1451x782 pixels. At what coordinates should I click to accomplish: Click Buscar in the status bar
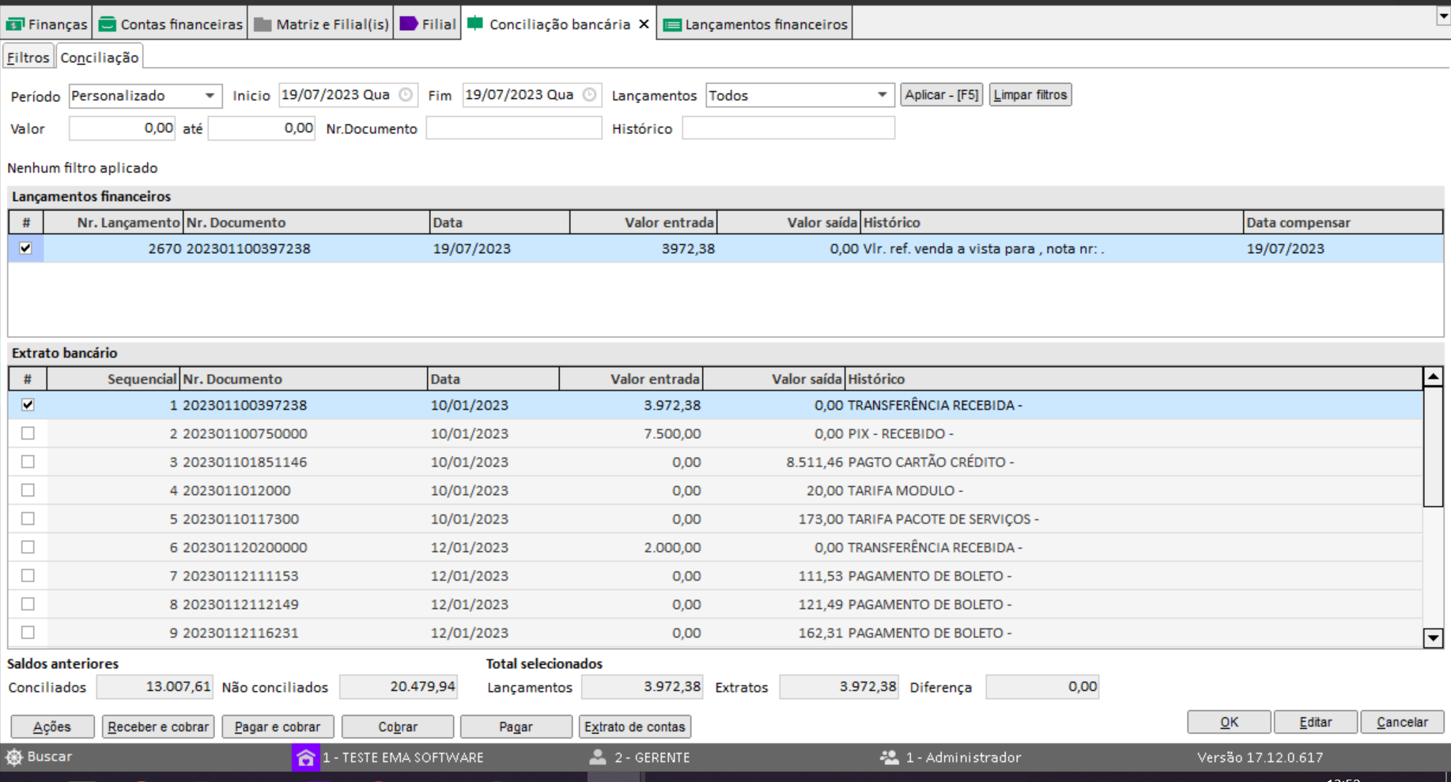(49, 757)
